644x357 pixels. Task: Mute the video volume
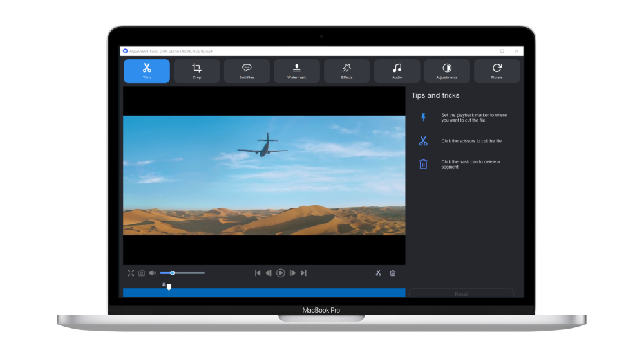click(153, 273)
